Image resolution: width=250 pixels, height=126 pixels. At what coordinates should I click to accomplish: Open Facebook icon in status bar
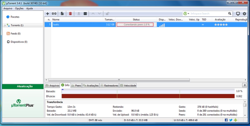[226, 120]
